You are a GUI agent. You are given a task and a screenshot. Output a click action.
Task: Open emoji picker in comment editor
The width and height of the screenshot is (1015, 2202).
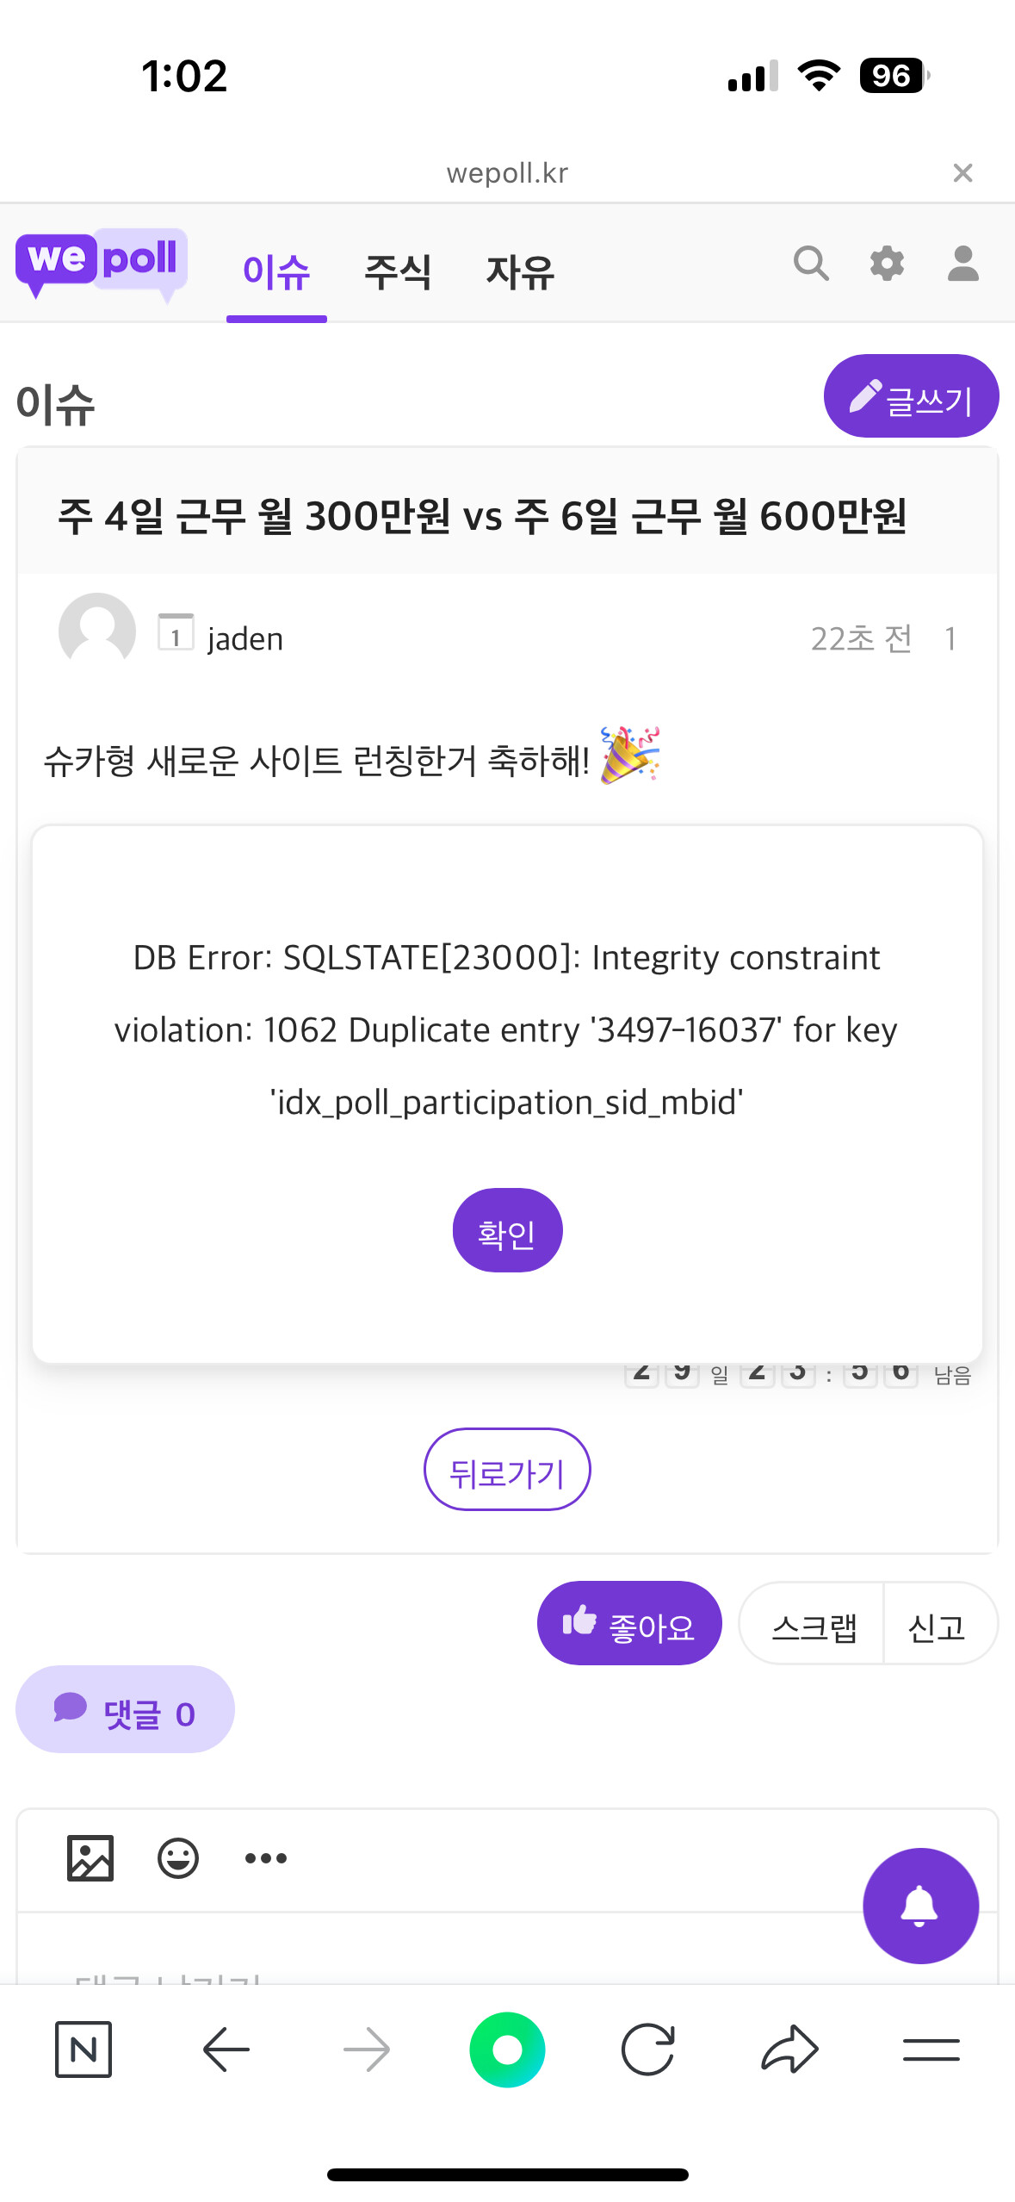tap(178, 1857)
